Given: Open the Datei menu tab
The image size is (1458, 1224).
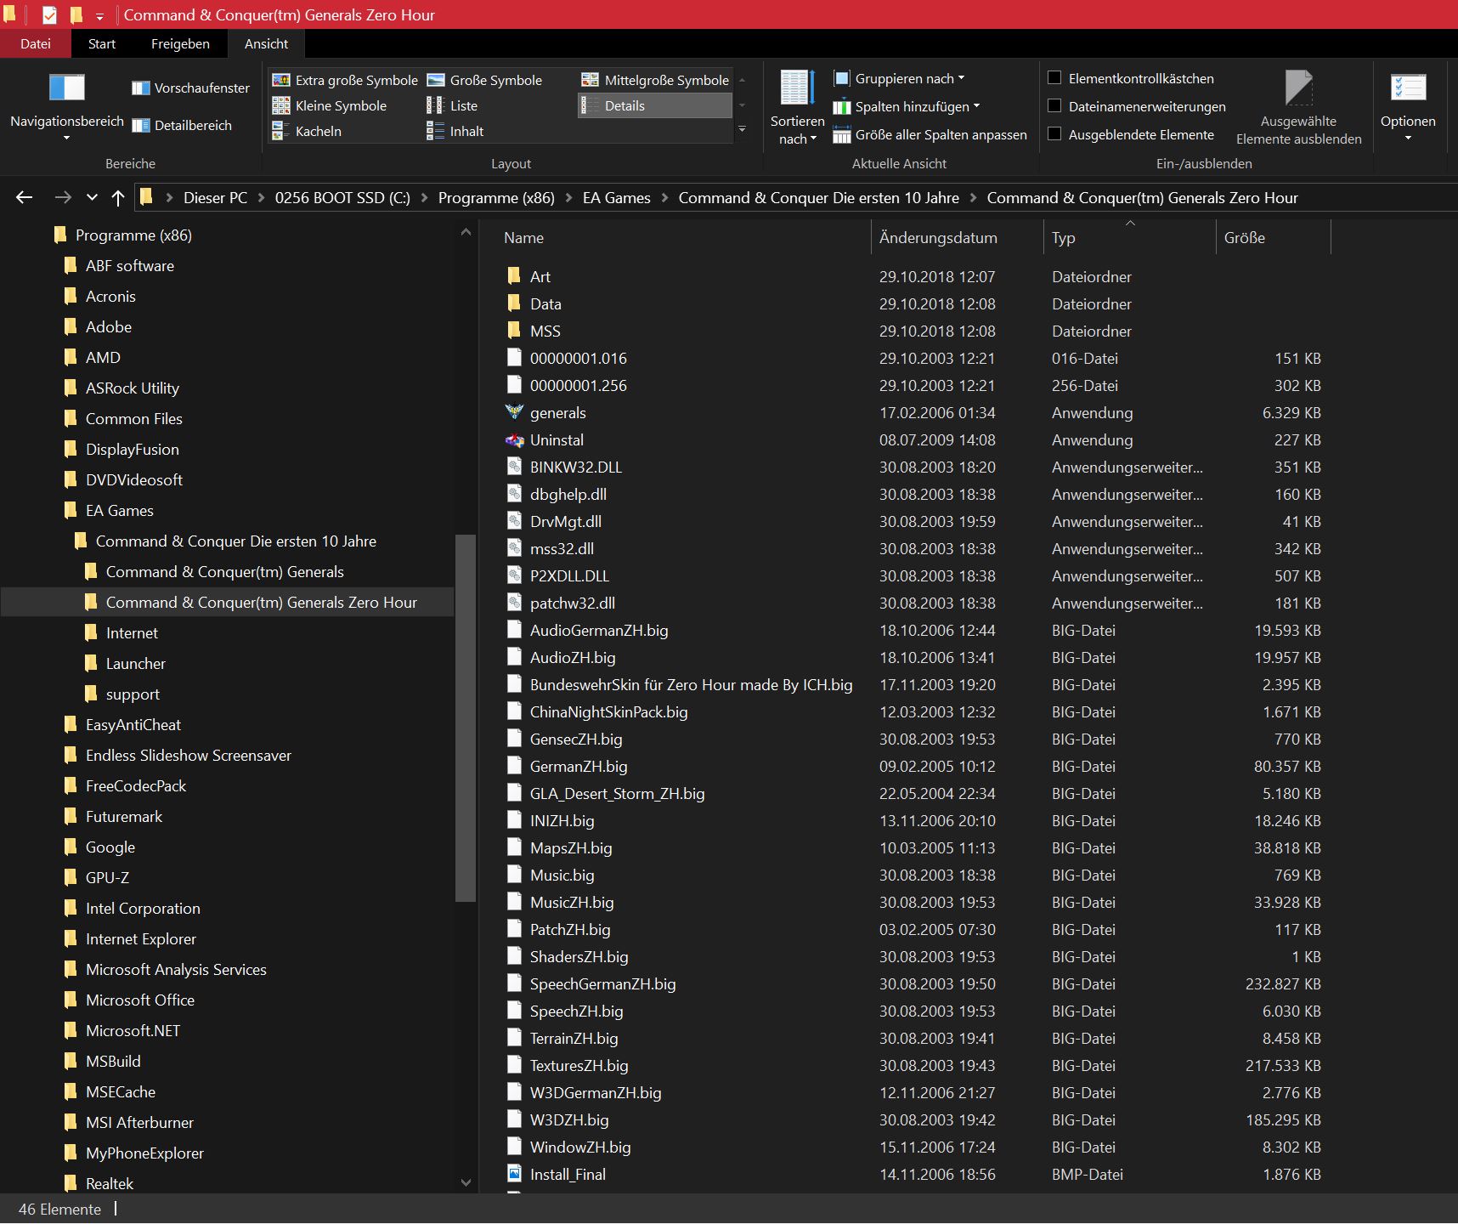Looking at the screenshot, I should coord(36,43).
